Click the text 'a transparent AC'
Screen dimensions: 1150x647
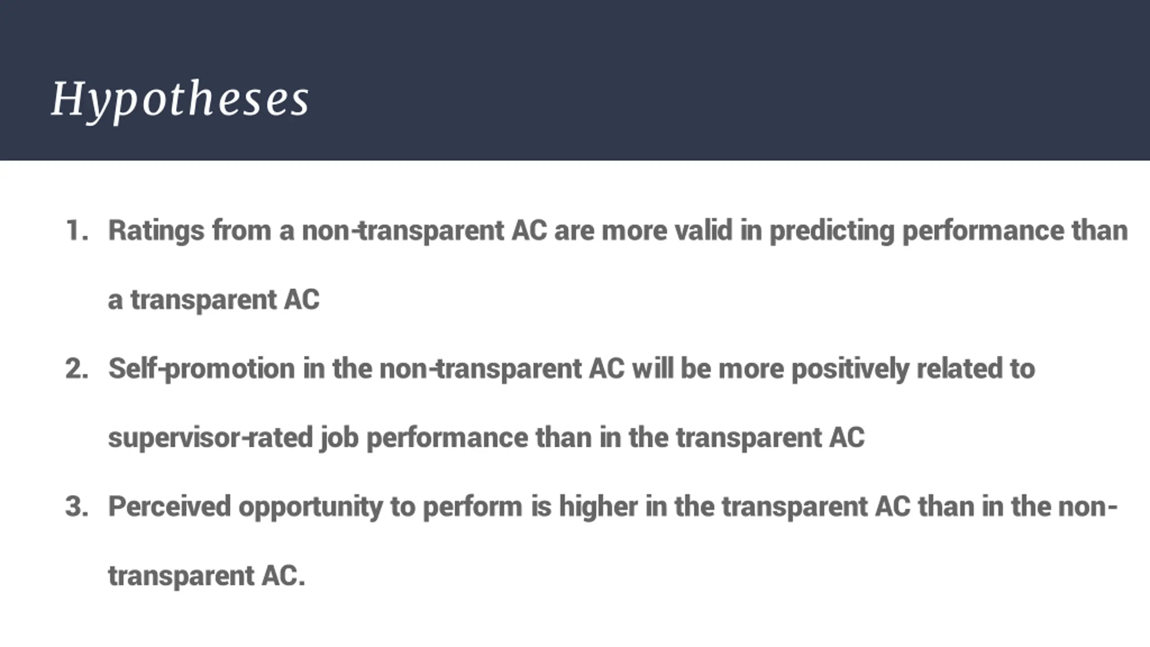coord(214,300)
